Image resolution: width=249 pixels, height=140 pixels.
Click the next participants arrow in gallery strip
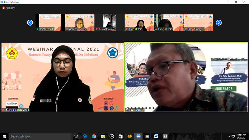pyautogui.click(x=219, y=22)
